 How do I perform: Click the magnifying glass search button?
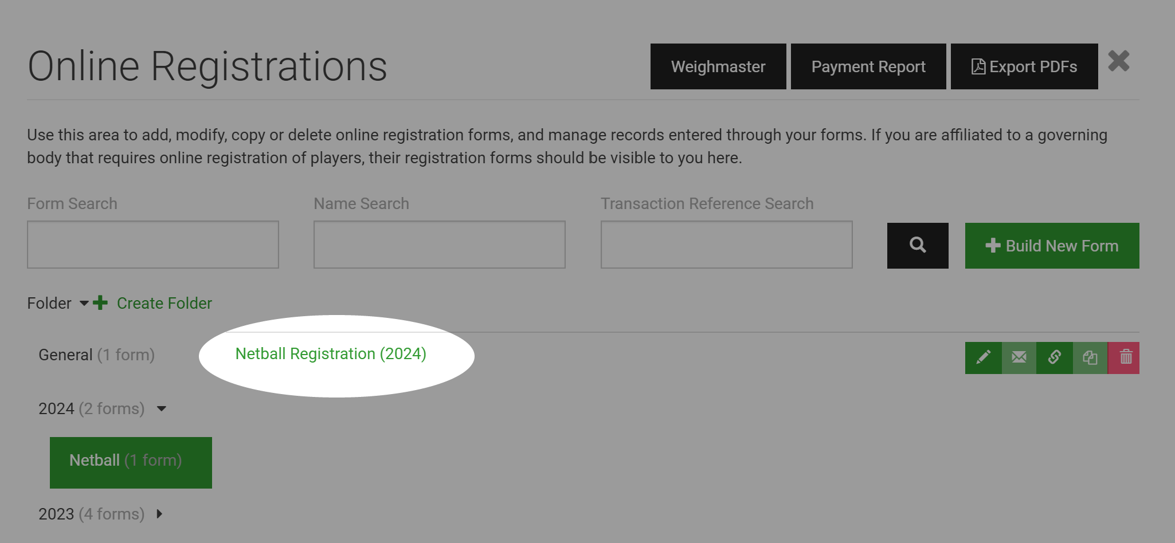[x=918, y=246]
